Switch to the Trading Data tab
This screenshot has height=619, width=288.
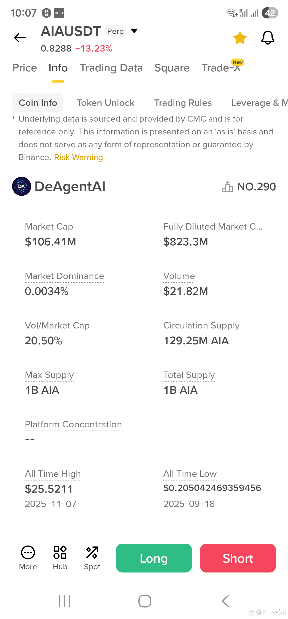point(111,68)
